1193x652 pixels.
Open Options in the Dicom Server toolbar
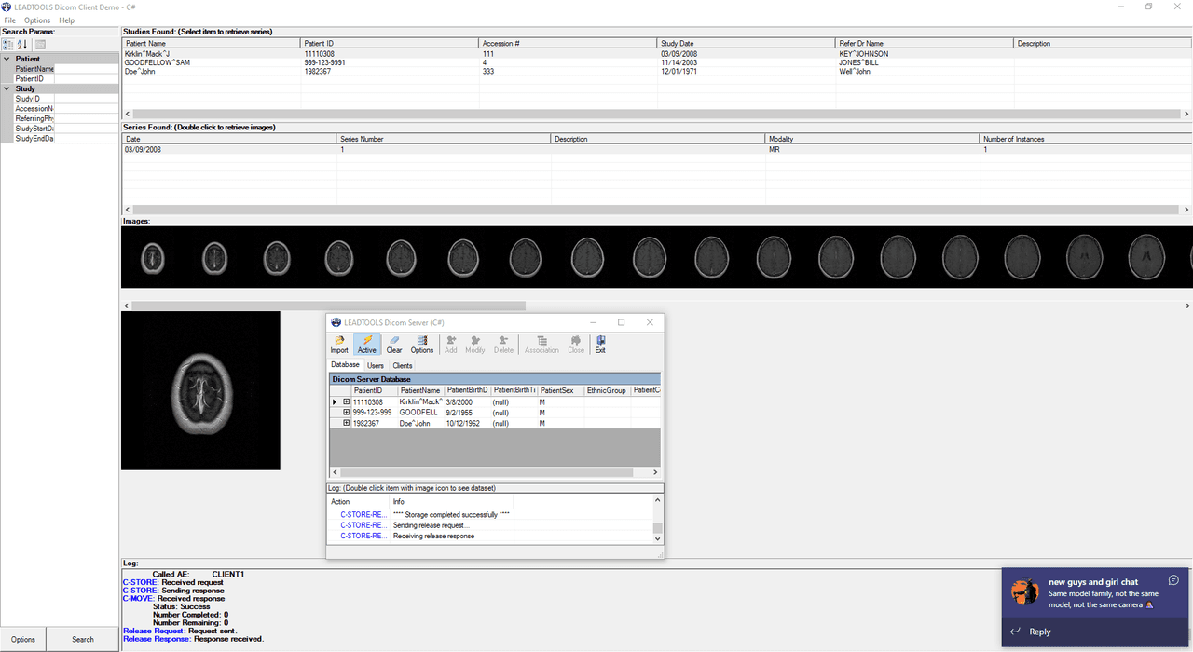(x=422, y=344)
